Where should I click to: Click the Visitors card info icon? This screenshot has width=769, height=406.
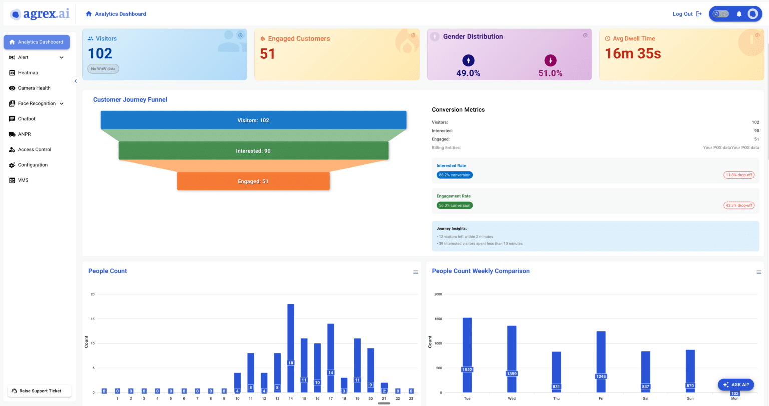point(240,36)
